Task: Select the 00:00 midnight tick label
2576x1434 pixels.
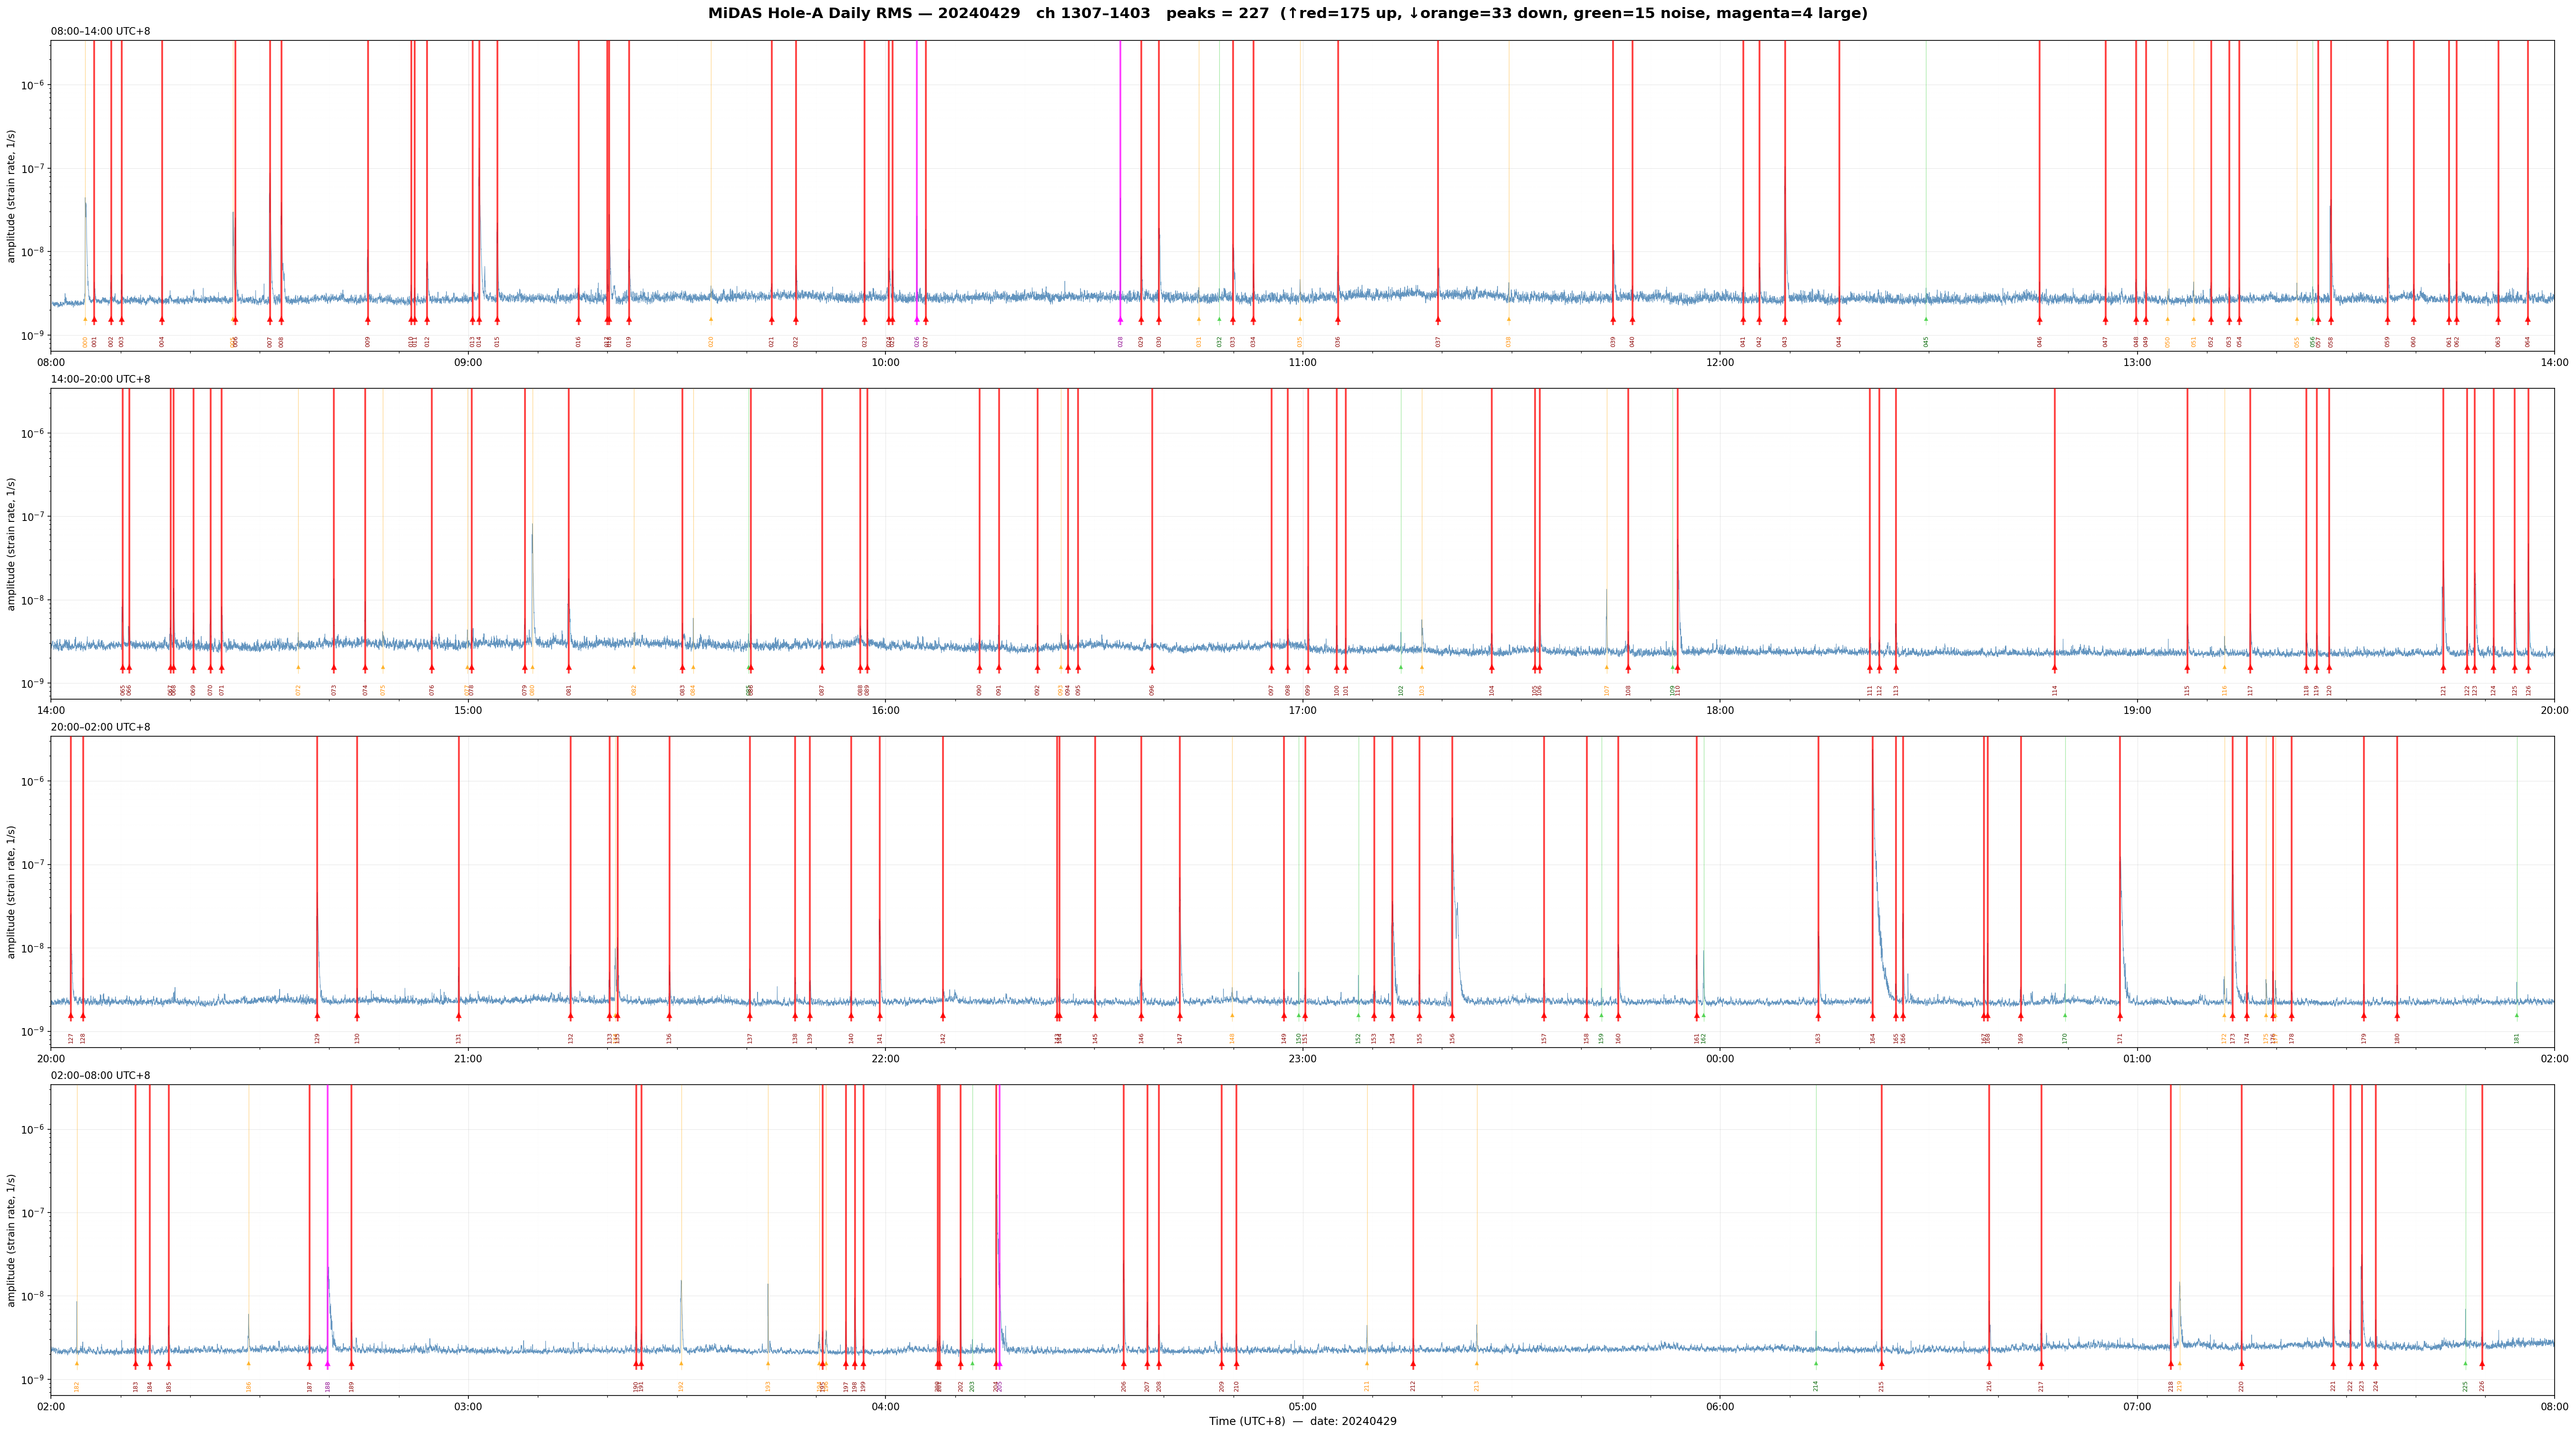Action: (1720, 1058)
